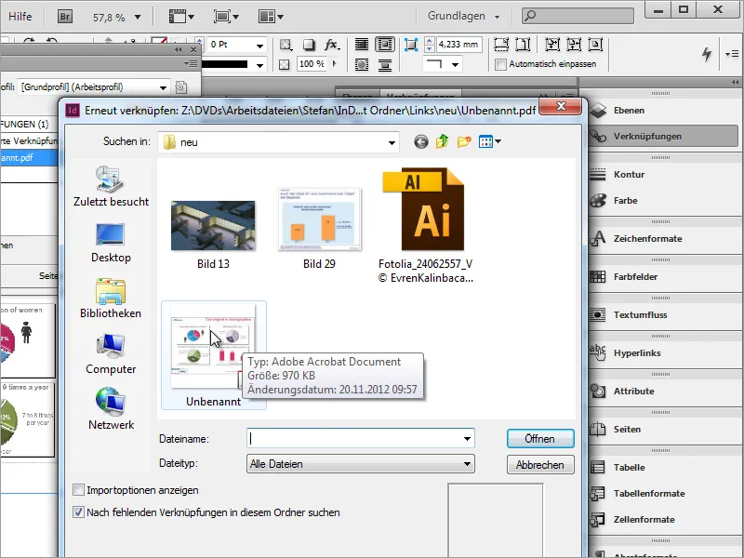The height and width of the screenshot is (558, 744).
Task: Open the control panel flyout menu icon
Action: [x=731, y=54]
